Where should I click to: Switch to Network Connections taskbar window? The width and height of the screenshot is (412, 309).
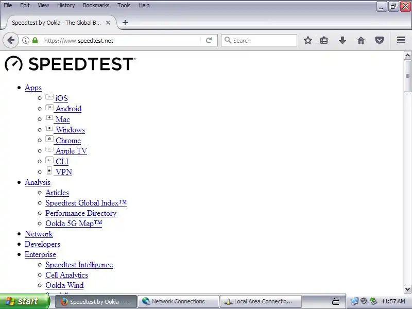178,301
